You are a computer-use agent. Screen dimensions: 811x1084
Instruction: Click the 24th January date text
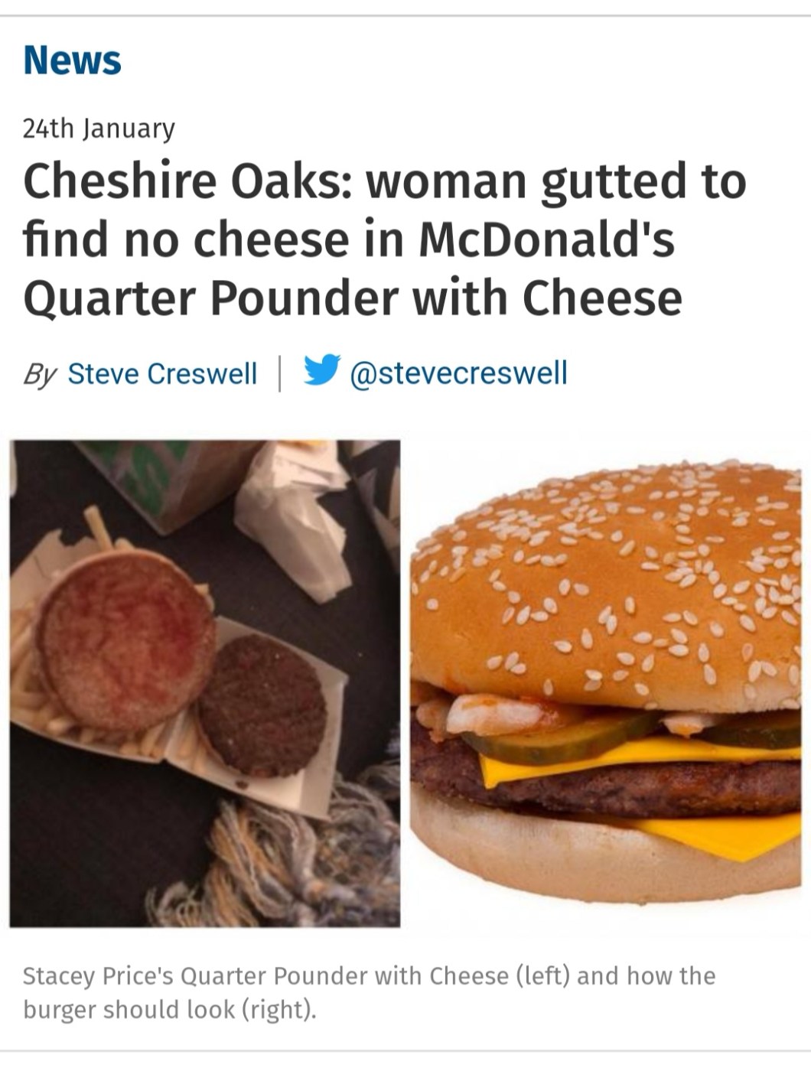99,129
